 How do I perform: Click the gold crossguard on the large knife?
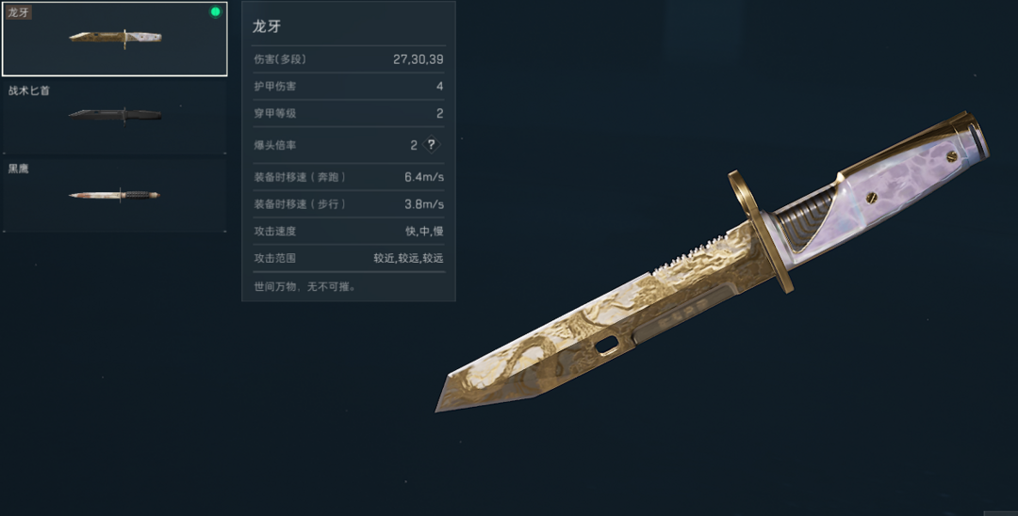coord(761,232)
